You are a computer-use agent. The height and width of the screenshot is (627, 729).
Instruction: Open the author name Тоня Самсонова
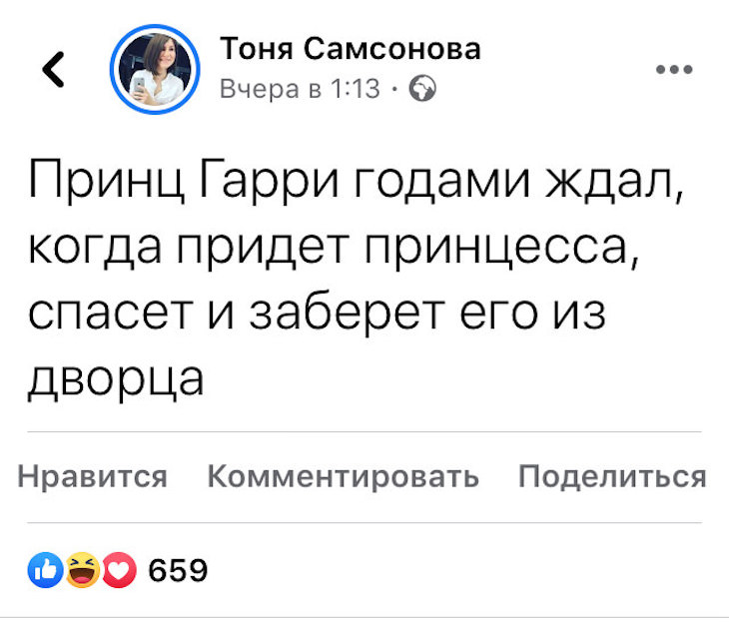coord(351,48)
